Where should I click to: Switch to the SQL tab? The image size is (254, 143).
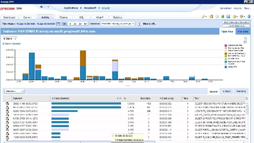pyautogui.click(x=81, y=17)
